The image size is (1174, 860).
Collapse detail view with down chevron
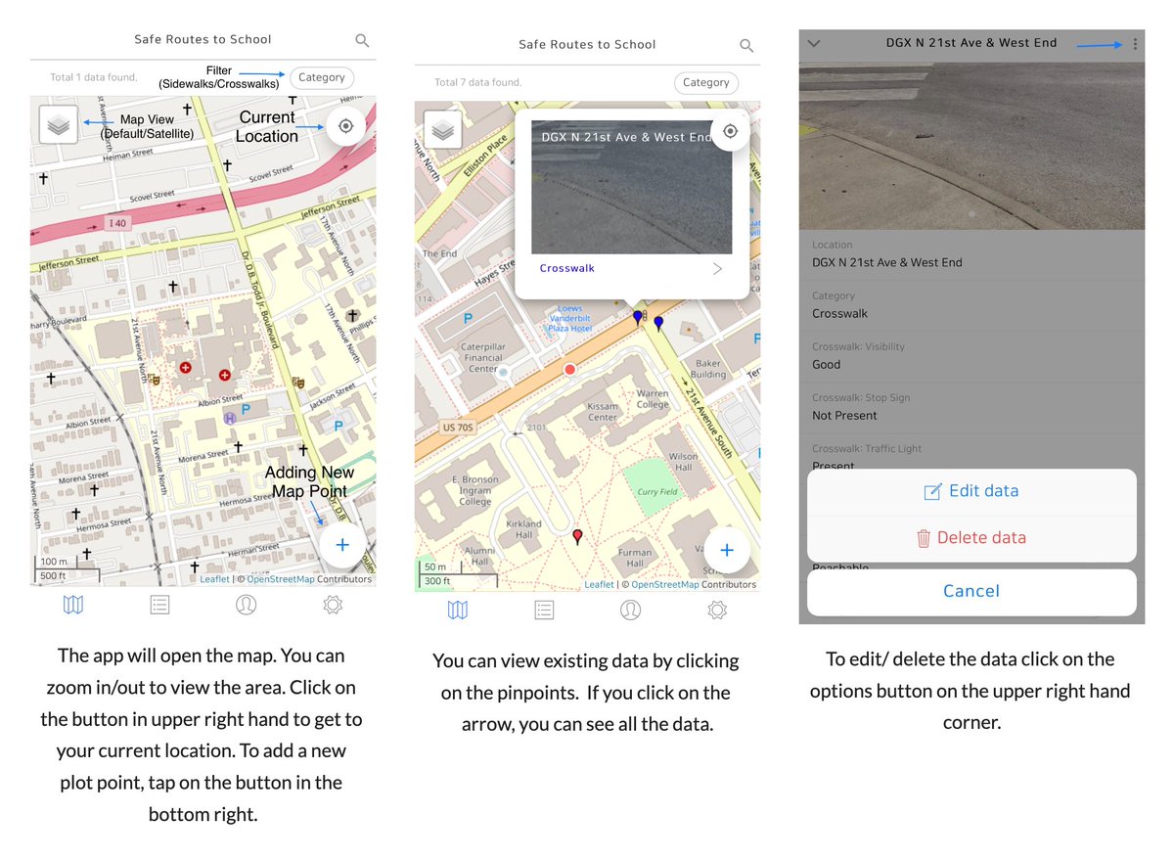pyautogui.click(x=814, y=43)
